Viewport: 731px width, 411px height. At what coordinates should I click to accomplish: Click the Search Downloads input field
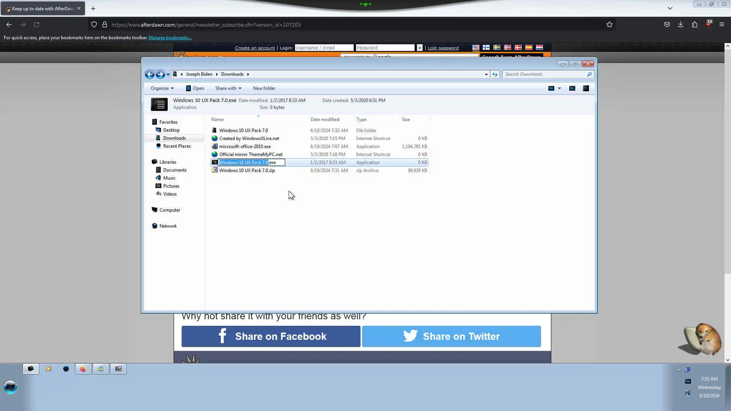click(x=544, y=75)
